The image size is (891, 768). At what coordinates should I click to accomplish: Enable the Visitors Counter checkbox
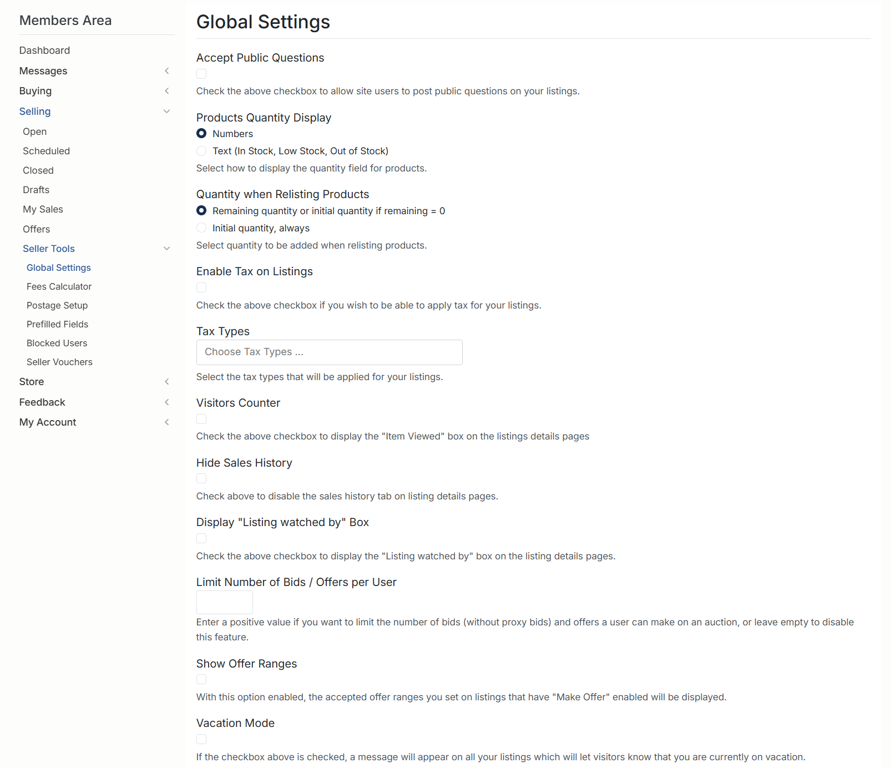(201, 419)
